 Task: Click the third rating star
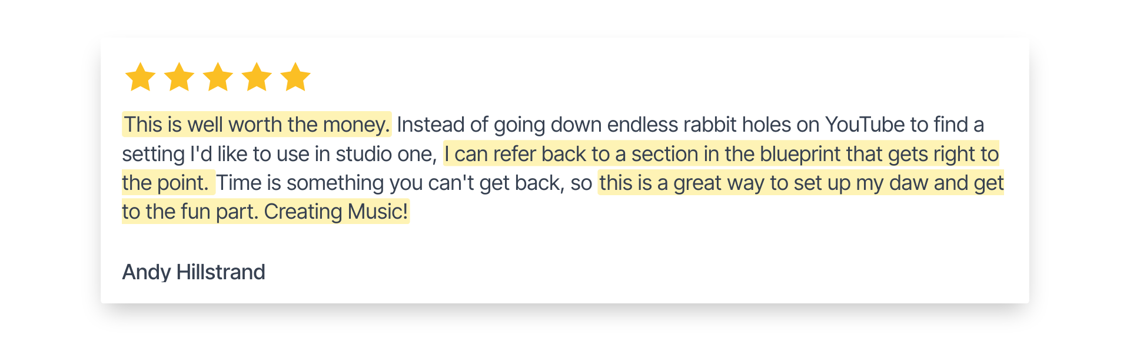coord(218,77)
